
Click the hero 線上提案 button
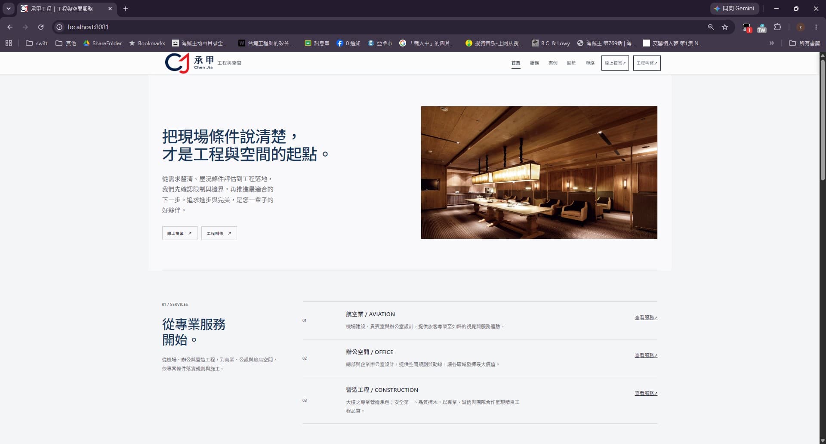(x=179, y=233)
